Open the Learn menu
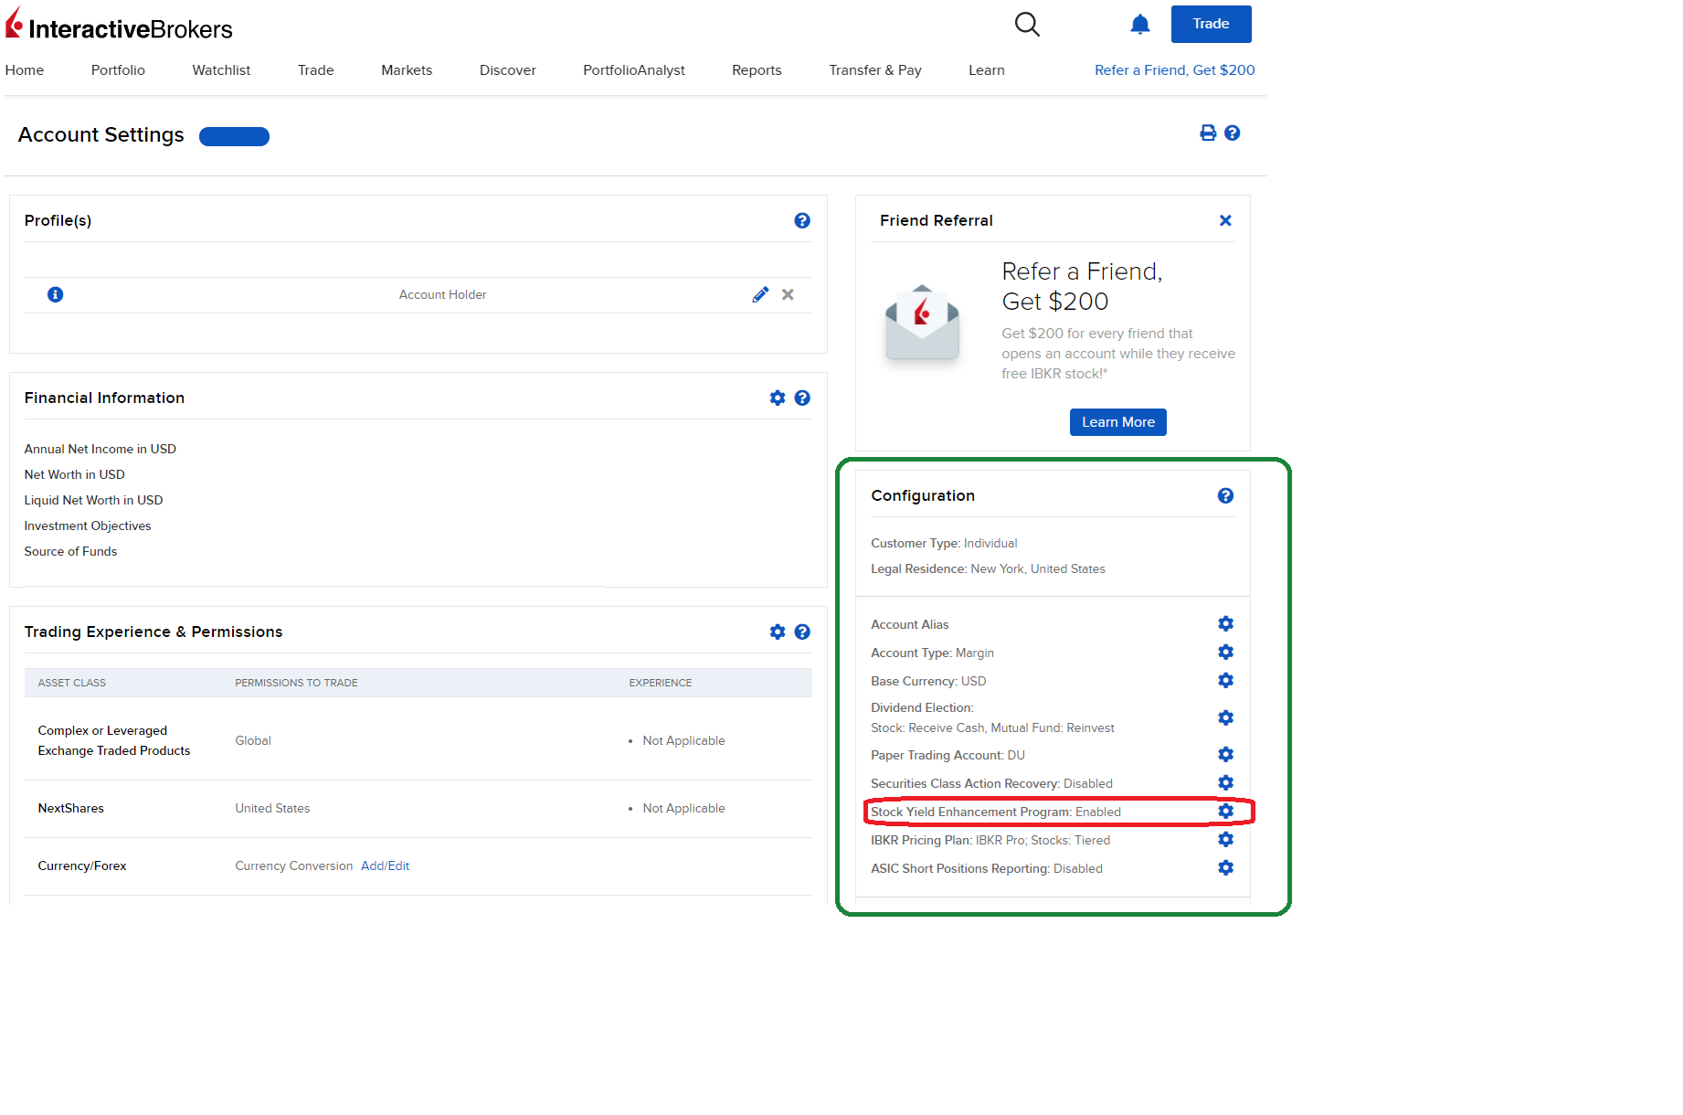The height and width of the screenshot is (1115, 1683). [987, 70]
